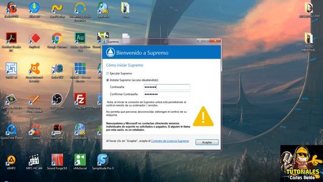Launch MPC-HC x64 media player shortcut
The image size is (323, 182).
(34, 162)
